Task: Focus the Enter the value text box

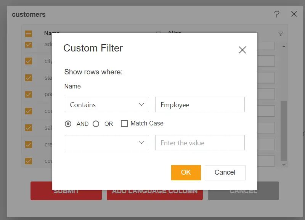Action: click(199, 143)
